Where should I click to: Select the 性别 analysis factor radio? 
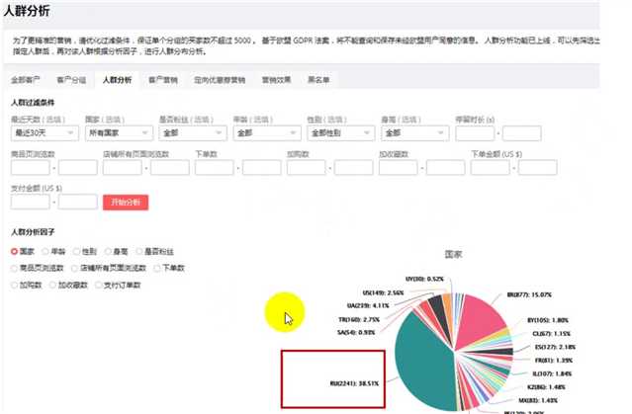[x=76, y=251]
